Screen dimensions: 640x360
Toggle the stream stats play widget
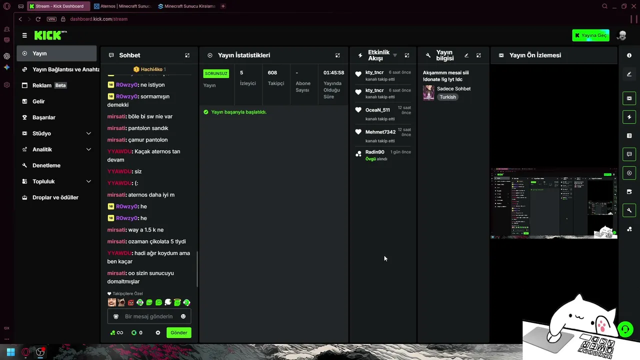point(629,173)
